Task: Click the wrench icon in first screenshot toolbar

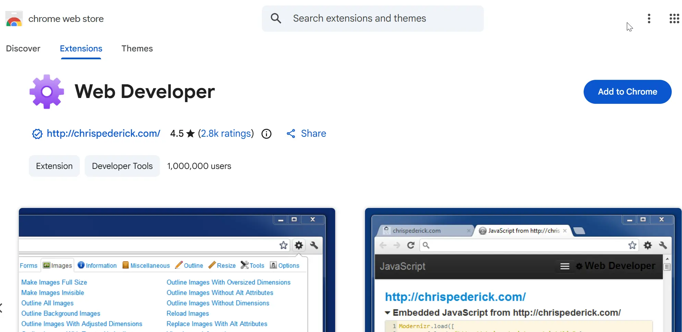Action: click(314, 245)
